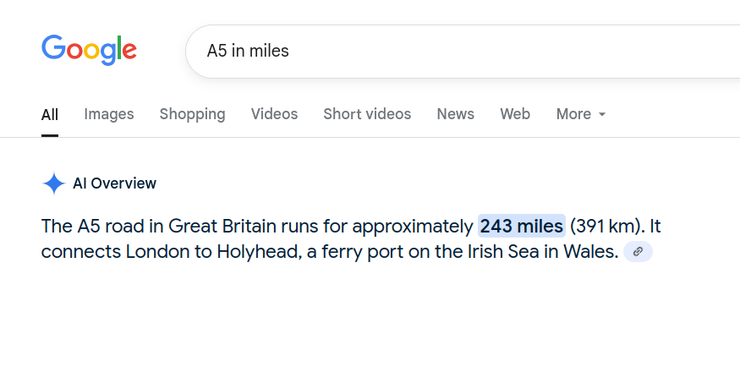740x372 pixels.
Task: Open the Shopping results tab
Action: click(x=192, y=114)
